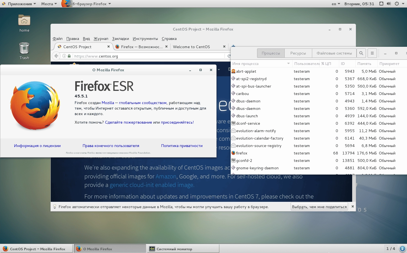The image size is (407, 253).
Task: Click the Firefox URL address field
Action: (x=149, y=56)
